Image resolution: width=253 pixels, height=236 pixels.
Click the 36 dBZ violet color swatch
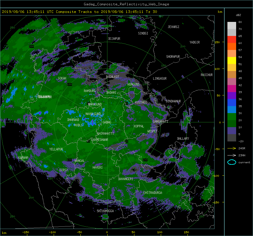[232, 96]
